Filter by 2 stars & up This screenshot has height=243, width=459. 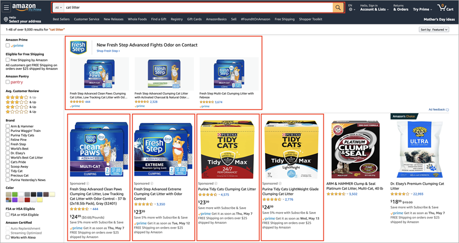coord(21,107)
